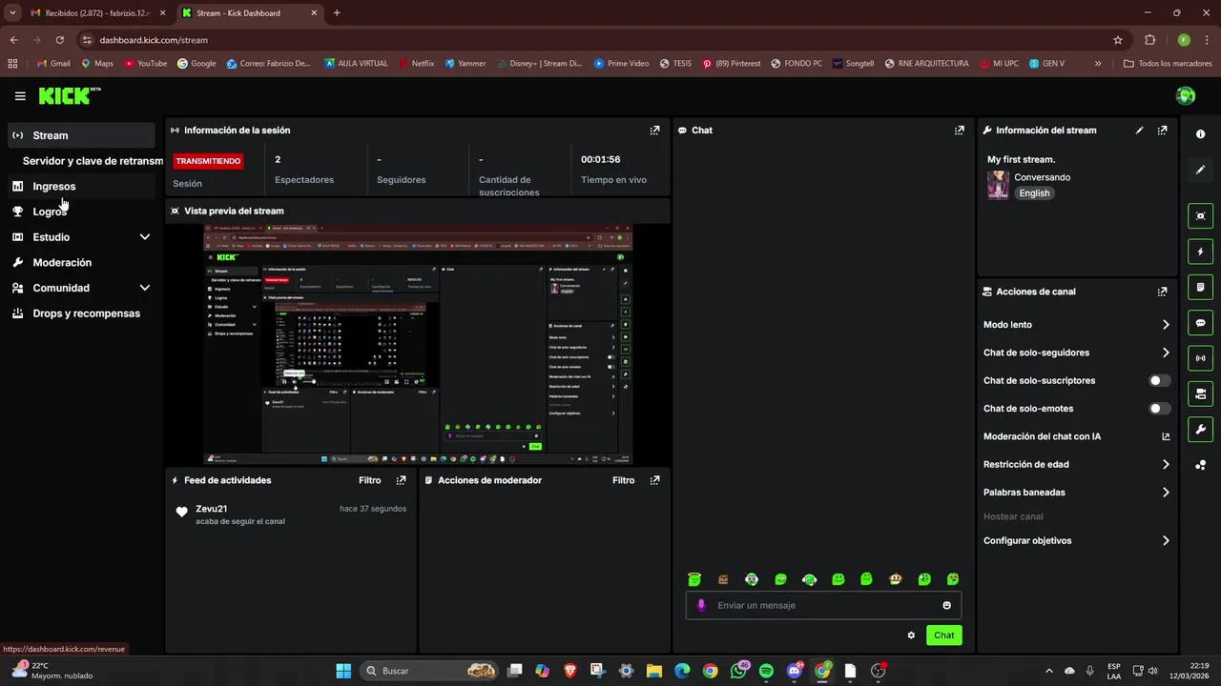Pop out the Feed de actividades panel
Screen dimensions: 1221x686
click(401, 480)
